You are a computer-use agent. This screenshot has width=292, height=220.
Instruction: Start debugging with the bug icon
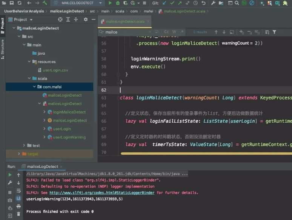coord(118,3)
